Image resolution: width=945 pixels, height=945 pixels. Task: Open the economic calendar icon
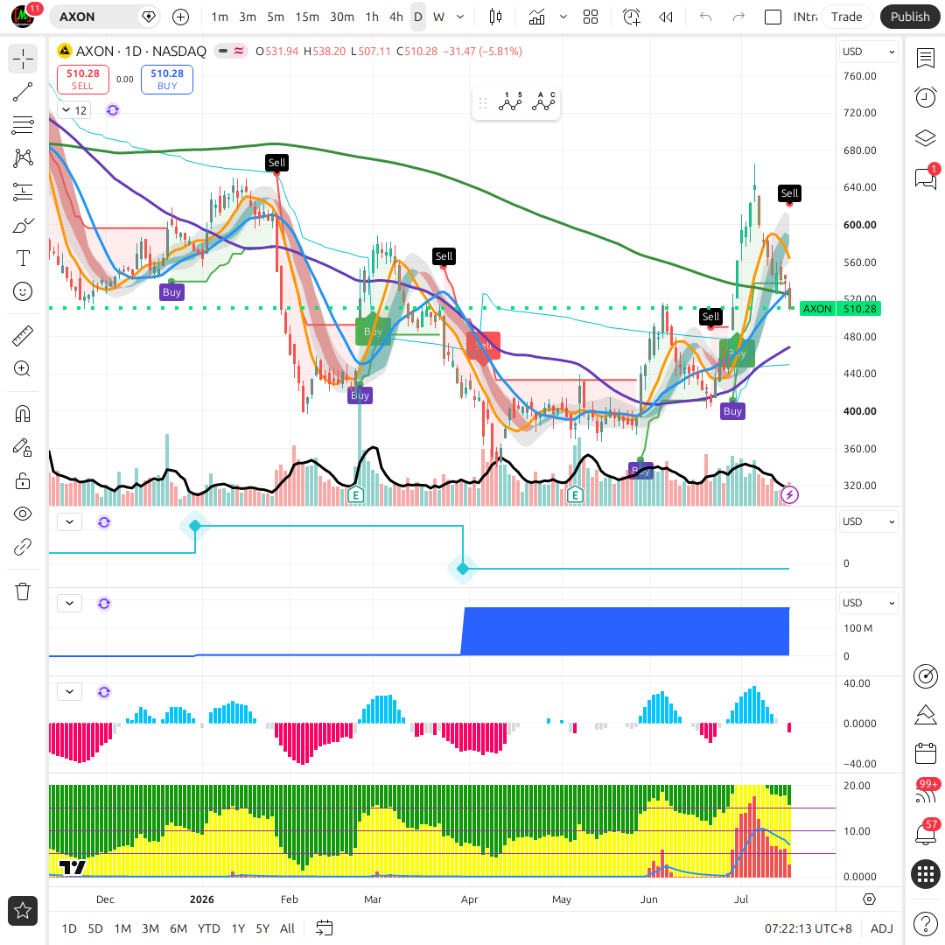tap(925, 753)
